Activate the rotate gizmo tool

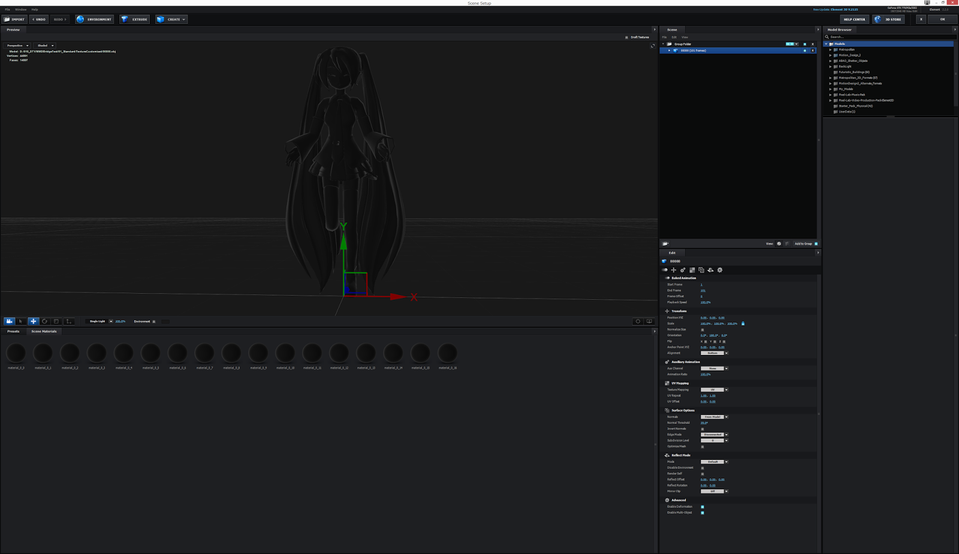tap(44, 321)
